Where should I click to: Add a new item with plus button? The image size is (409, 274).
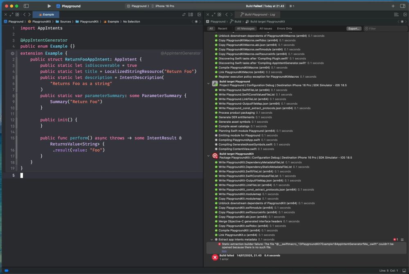pyautogui.click(x=393, y=6)
